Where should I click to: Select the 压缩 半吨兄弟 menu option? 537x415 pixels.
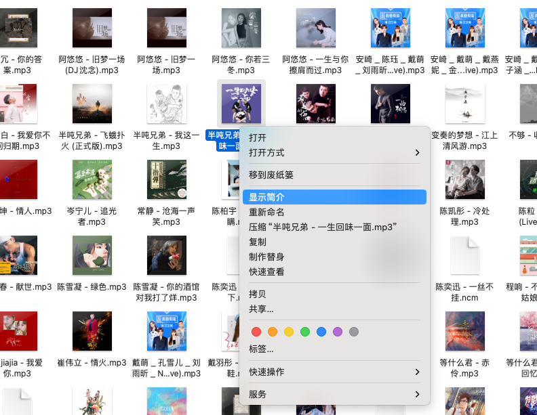click(x=334, y=227)
